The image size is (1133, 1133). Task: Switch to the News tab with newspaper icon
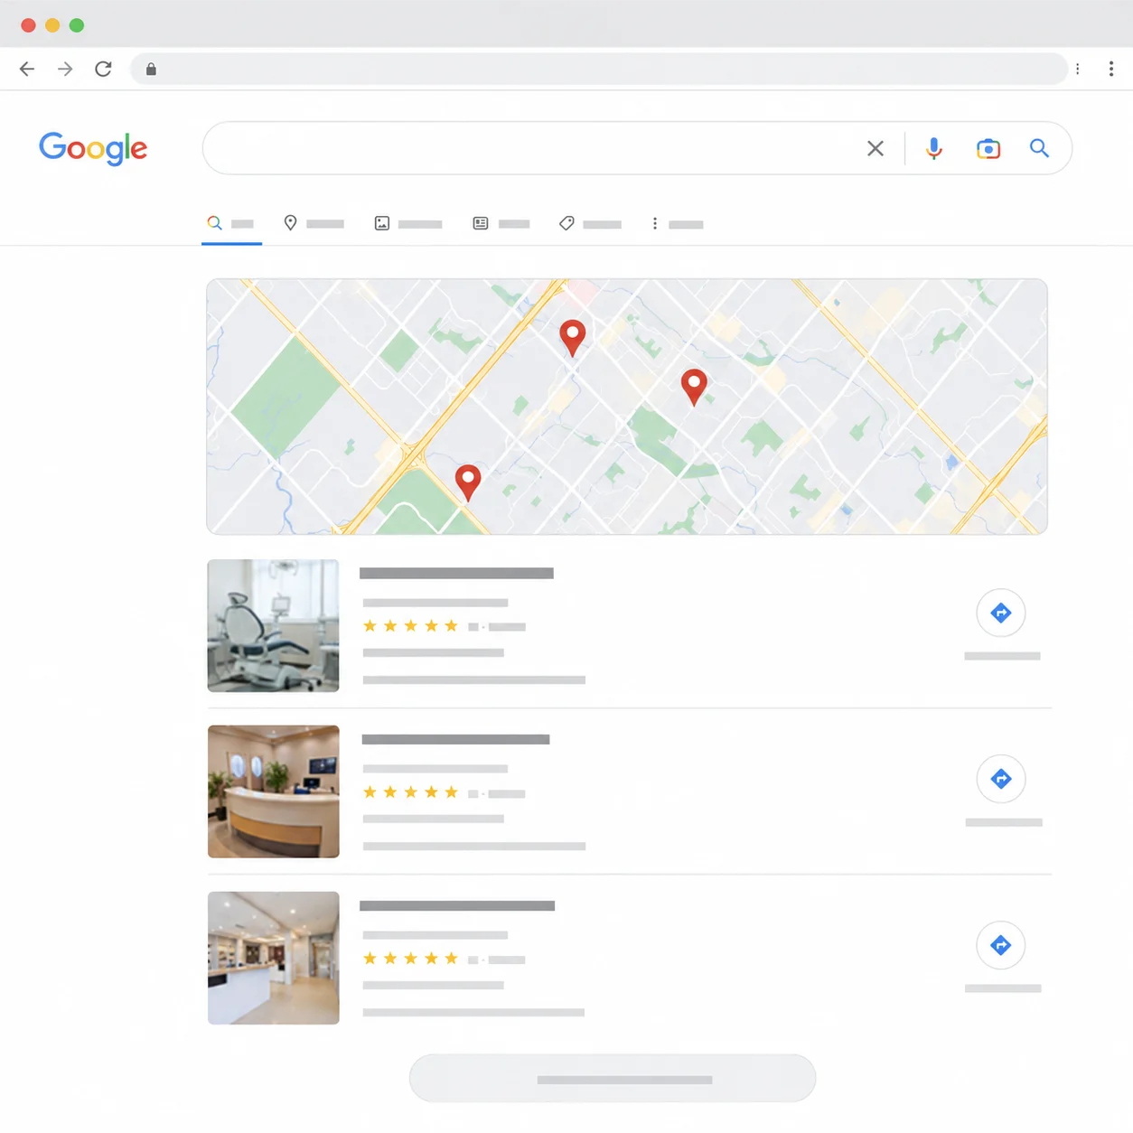[x=501, y=223]
